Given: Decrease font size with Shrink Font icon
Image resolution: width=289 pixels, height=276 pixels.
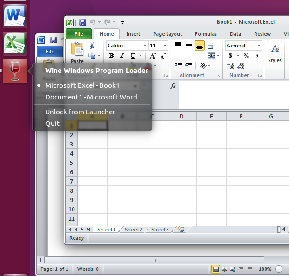Looking at the screenshot, I should 163,56.
